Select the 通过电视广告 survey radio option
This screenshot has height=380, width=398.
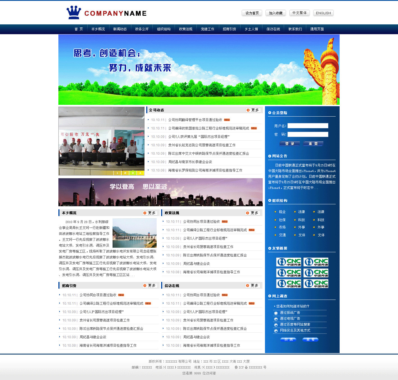click(276, 319)
